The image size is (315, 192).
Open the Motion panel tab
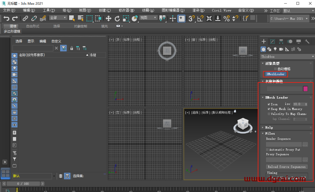tap(290, 41)
